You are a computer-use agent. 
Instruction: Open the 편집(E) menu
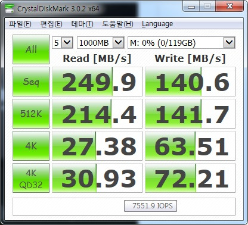(x=51, y=24)
